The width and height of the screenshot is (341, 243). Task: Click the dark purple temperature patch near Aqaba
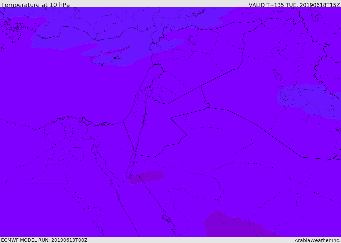click(x=147, y=177)
